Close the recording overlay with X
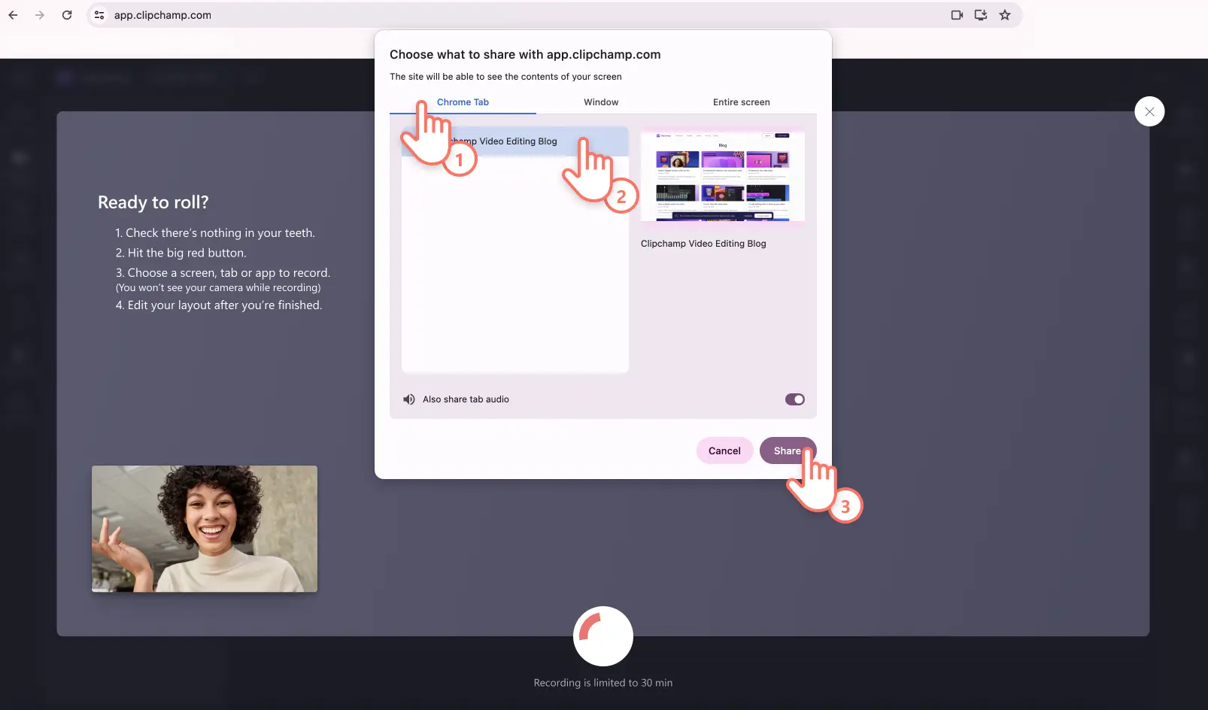This screenshot has height=710, width=1208. pyautogui.click(x=1149, y=111)
